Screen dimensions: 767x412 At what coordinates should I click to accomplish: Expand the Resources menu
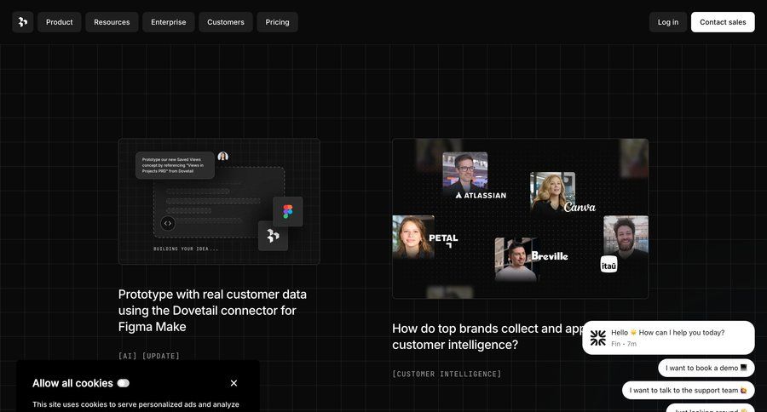click(x=112, y=22)
